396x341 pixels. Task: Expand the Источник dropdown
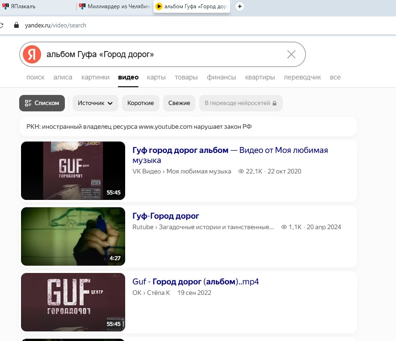point(95,103)
